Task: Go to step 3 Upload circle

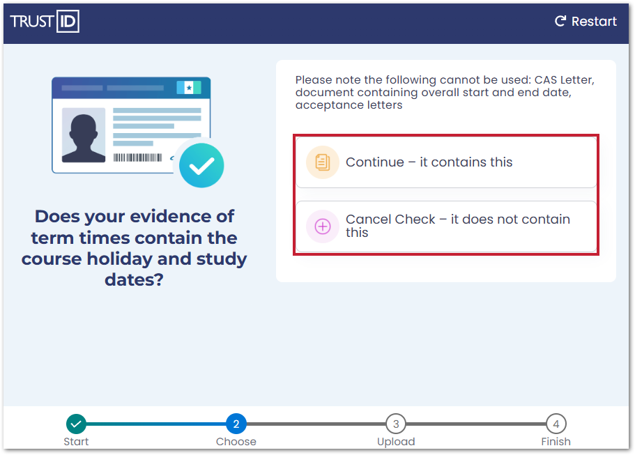Action: (396, 424)
